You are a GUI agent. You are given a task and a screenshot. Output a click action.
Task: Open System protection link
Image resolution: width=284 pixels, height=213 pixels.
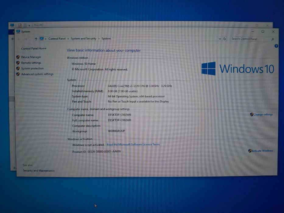(33, 68)
